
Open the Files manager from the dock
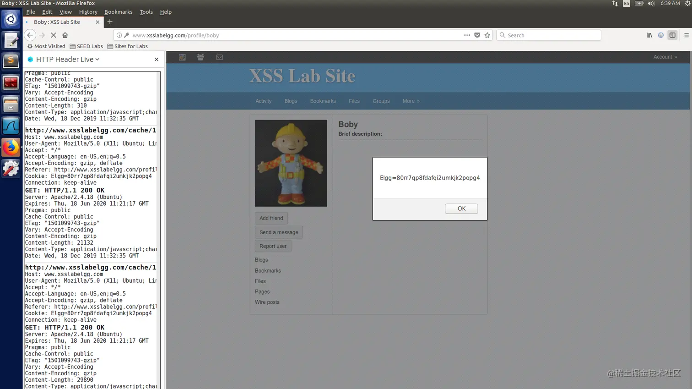(x=11, y=104)
